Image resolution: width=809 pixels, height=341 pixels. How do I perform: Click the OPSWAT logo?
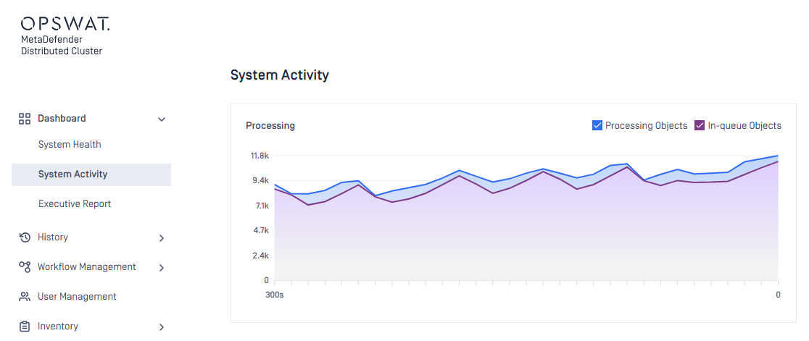click(65, 24)
